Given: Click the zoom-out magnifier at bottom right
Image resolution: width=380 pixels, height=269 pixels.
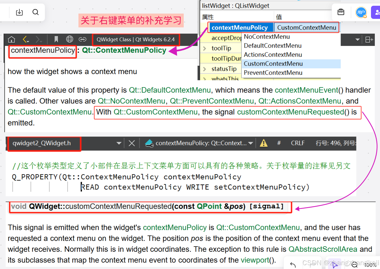Looking at the screenshot, I should pos(355,264).
